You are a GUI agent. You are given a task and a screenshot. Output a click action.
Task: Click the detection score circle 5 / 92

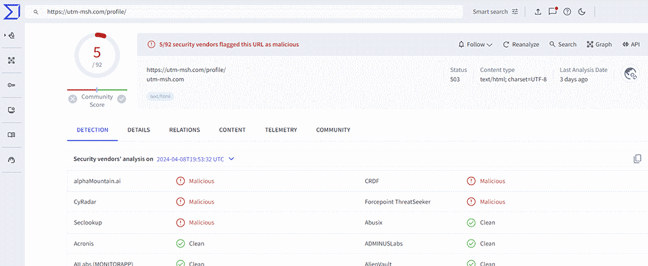tap(97, 56)
